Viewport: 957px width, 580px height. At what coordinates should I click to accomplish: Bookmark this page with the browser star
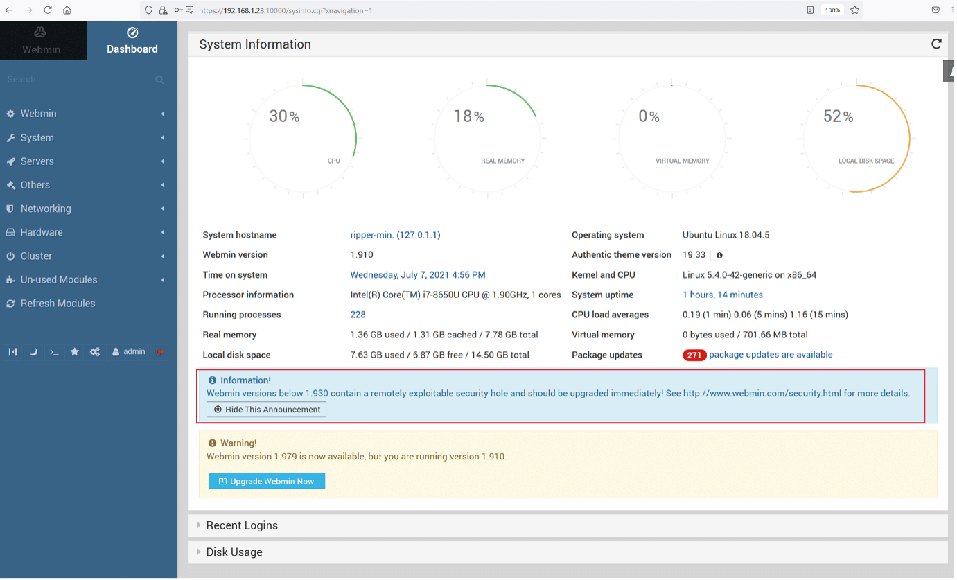pyautogui.click(x=854, y=10)
